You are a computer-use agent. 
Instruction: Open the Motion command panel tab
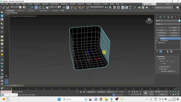coord(168,17)
